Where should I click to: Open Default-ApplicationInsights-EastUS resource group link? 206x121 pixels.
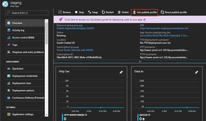click(75, 28)
